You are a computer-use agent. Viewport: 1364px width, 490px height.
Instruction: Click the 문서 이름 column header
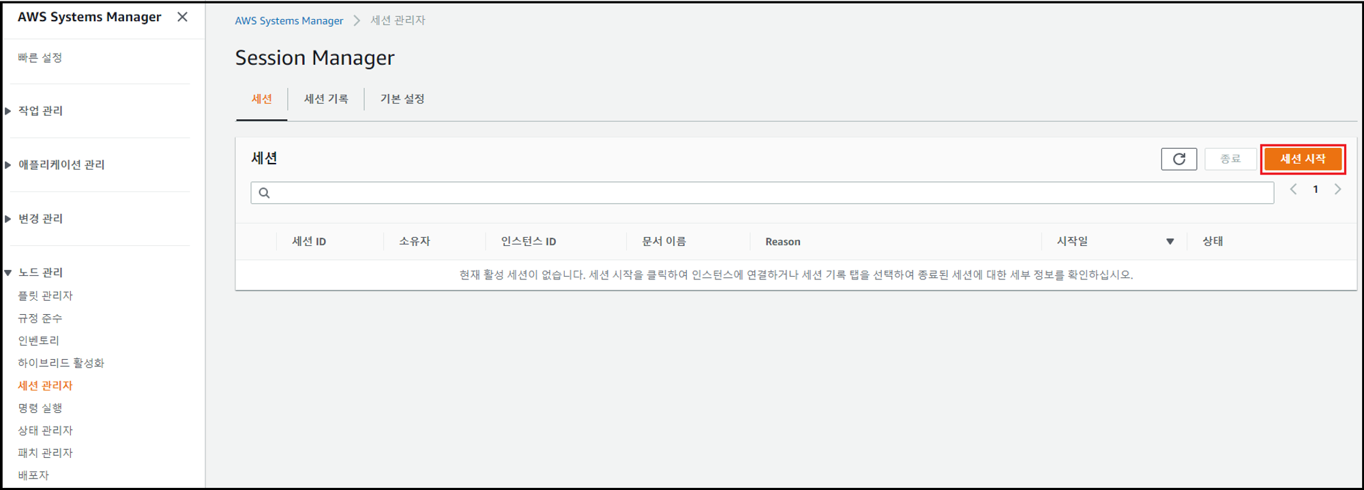[664, 241]
